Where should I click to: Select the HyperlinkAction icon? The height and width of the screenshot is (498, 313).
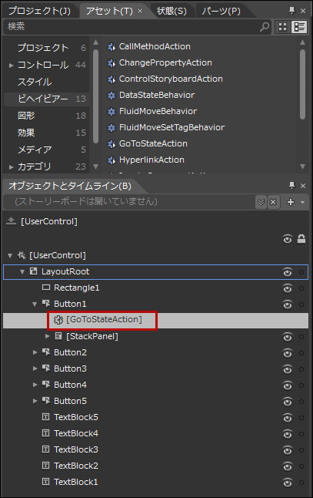click(112, 160)
